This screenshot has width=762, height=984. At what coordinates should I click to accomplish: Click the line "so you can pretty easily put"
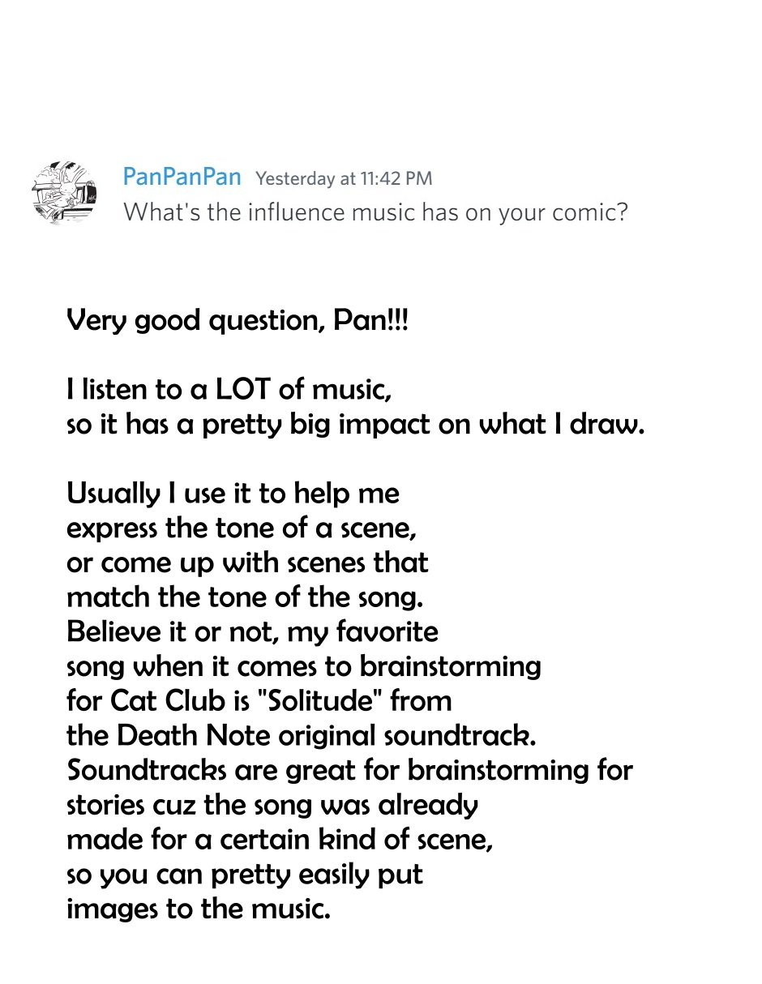[245, 875]
